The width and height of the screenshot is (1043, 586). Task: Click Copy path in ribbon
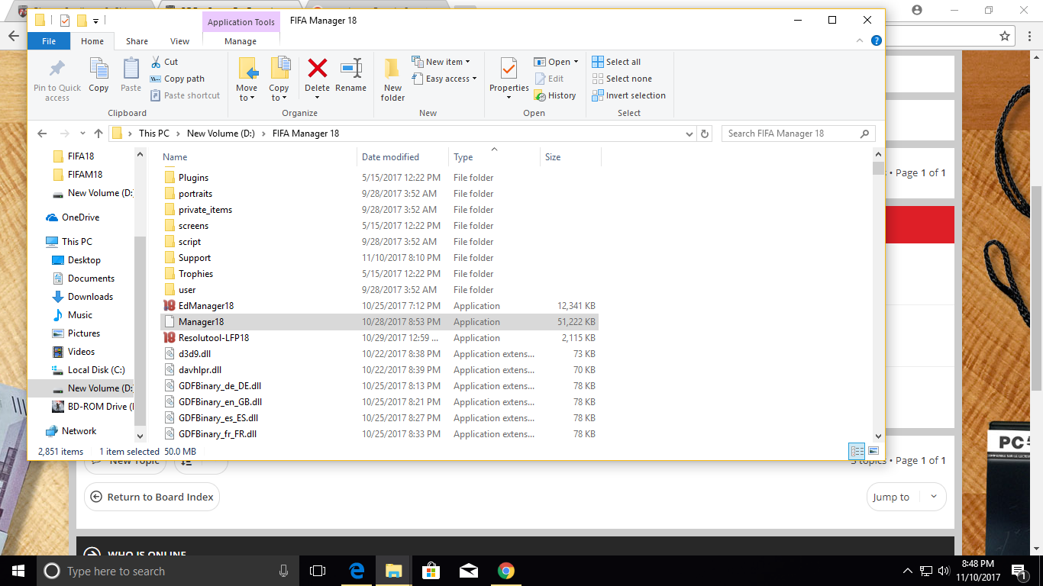click(177, 79)
